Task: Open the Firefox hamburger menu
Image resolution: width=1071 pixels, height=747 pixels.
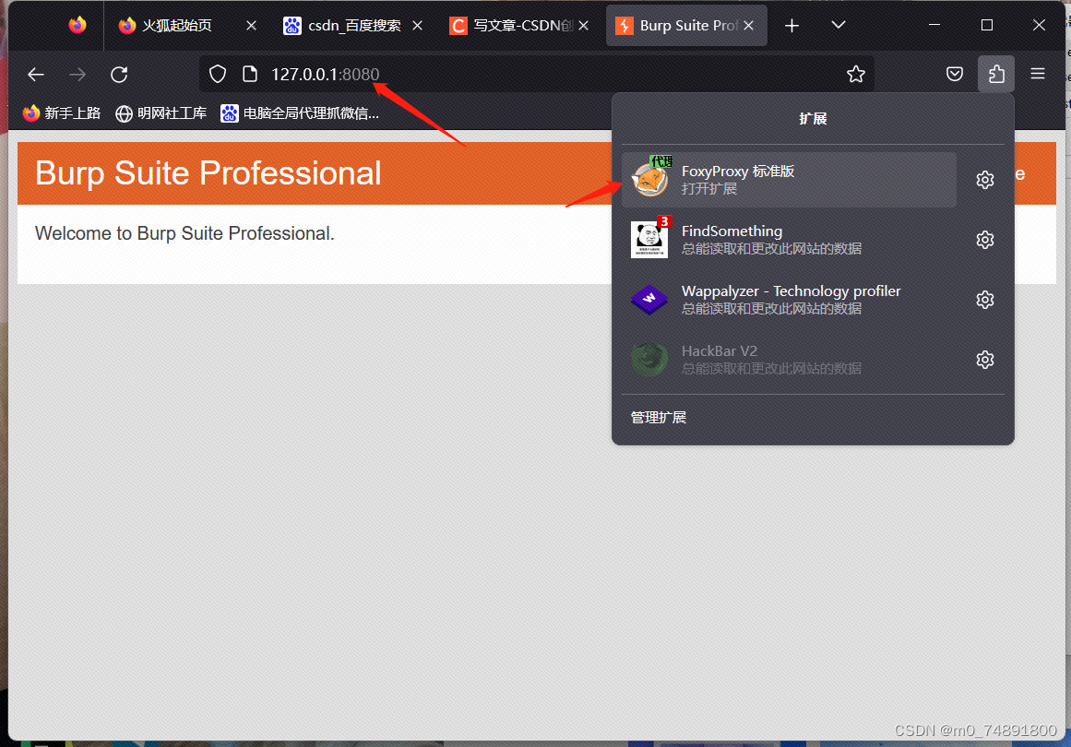Action: coord(1038,74)
